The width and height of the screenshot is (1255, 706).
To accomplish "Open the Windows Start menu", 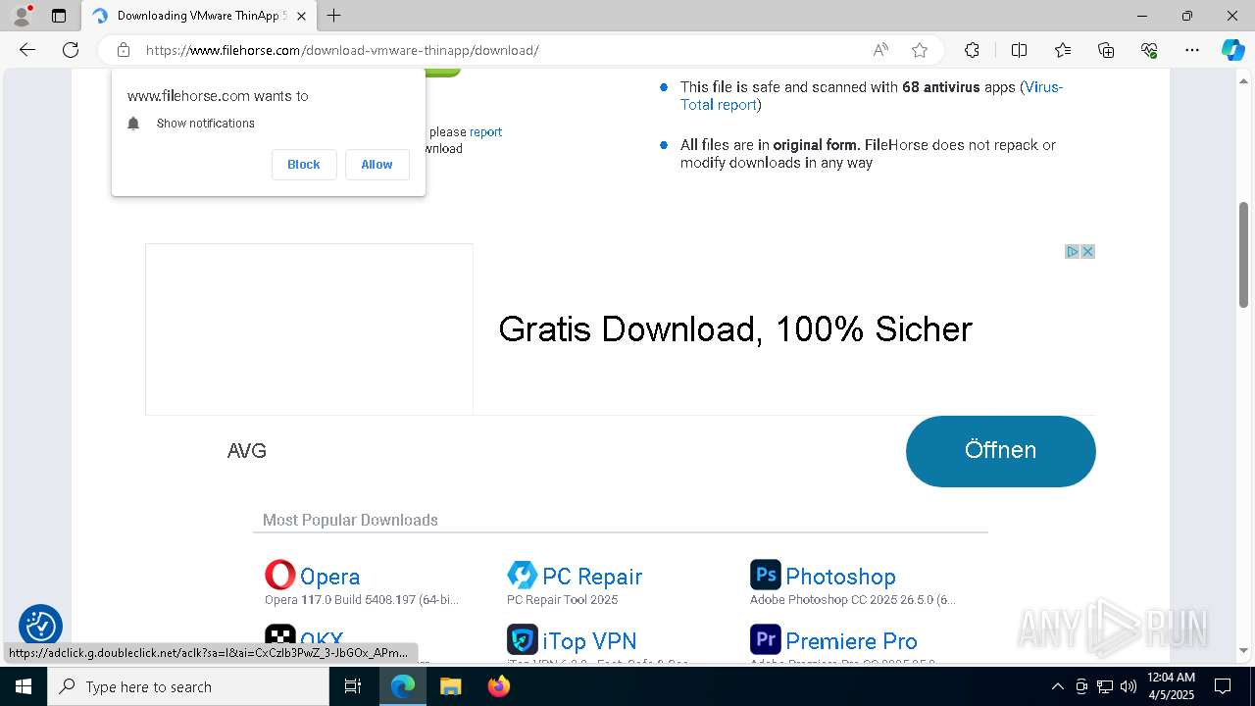I will coord(24,686).
